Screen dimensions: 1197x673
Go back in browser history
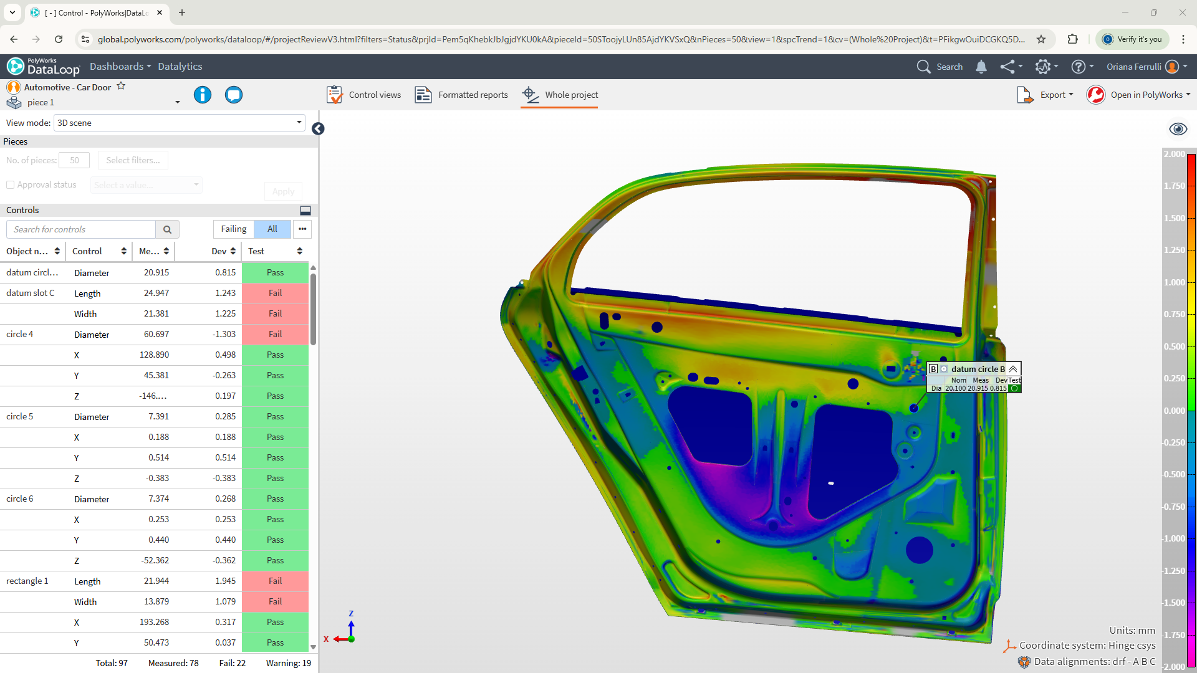[x=14, y=39]
